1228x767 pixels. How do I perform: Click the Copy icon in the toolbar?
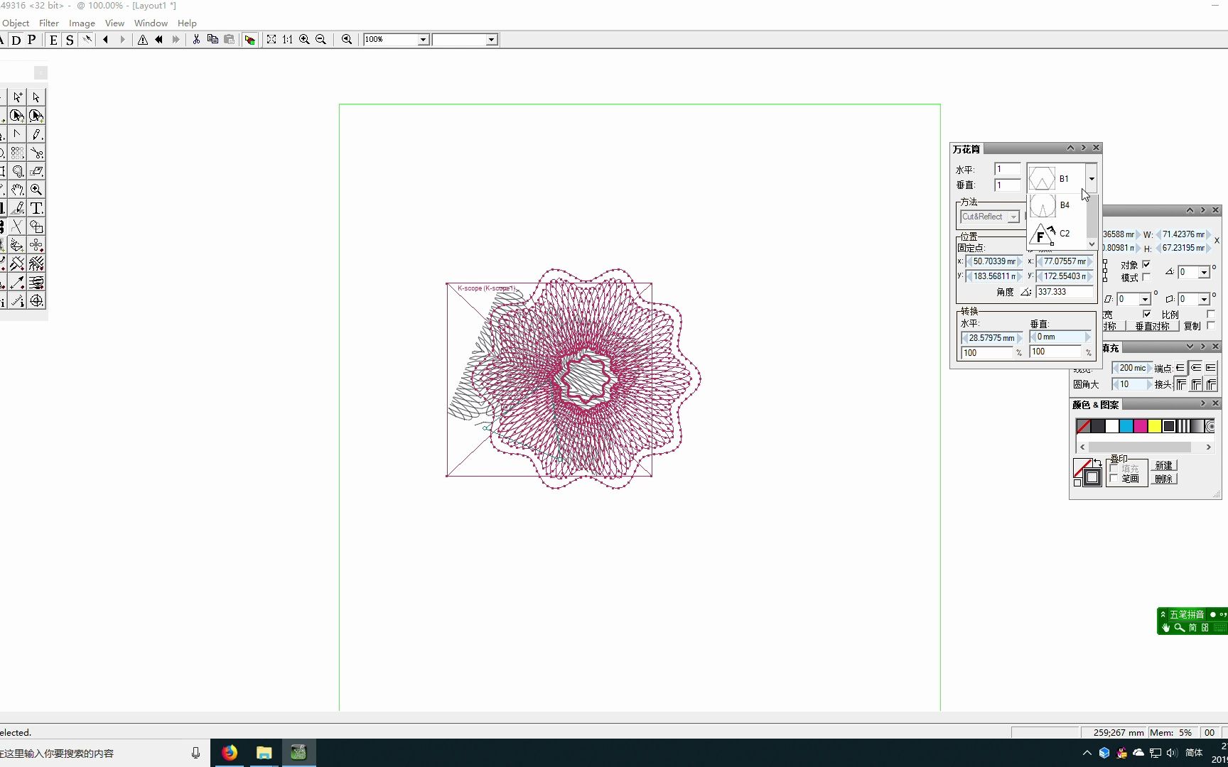212,40
